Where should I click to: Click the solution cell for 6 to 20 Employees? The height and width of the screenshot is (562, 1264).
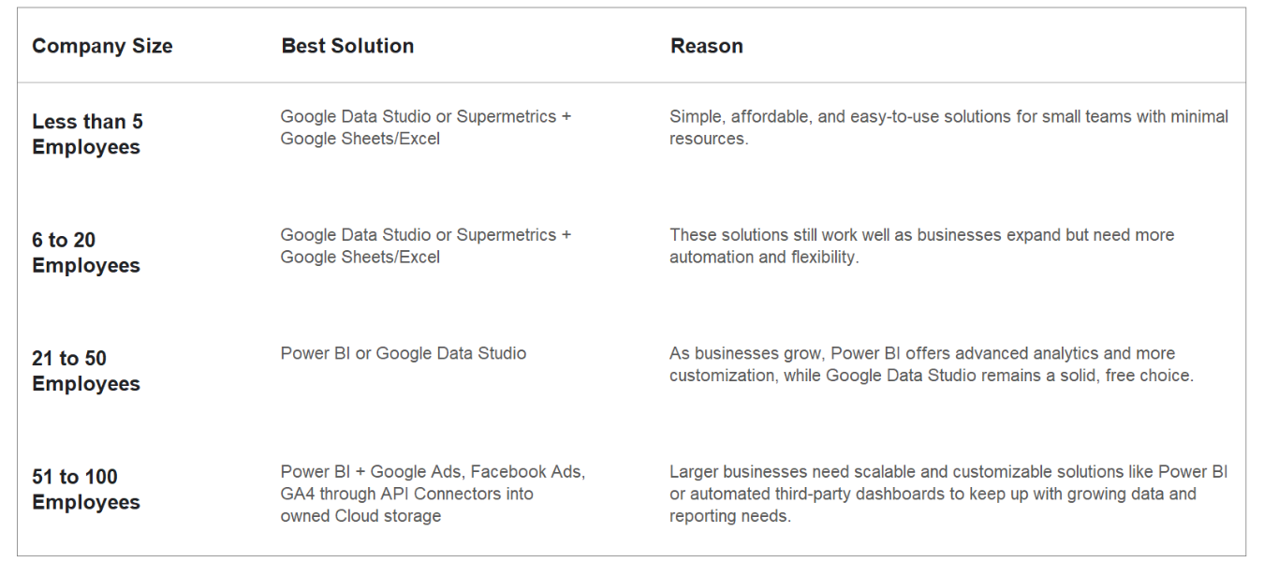(426, 245)
